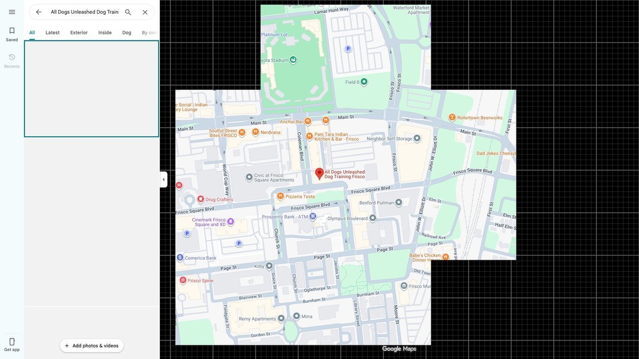
Task: Click the Pizzeria Testa restaurant marker
Action: click(281, 196)
